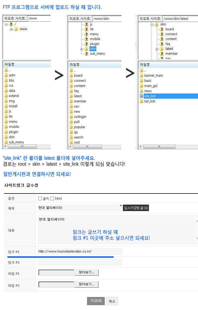Click the 제목 title input field
This screenshot has width=198, height=310.
80,208
